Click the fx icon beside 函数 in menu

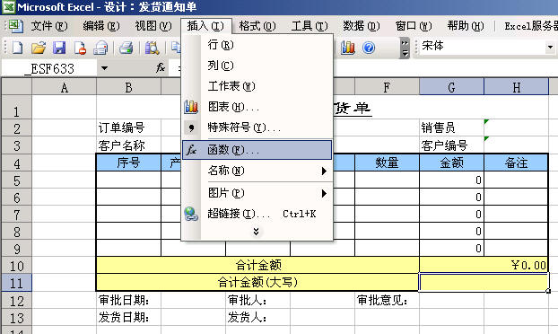tap(191, 150)
